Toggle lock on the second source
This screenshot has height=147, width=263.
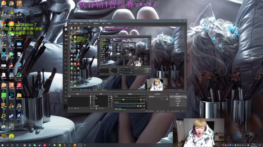(111, 98)
